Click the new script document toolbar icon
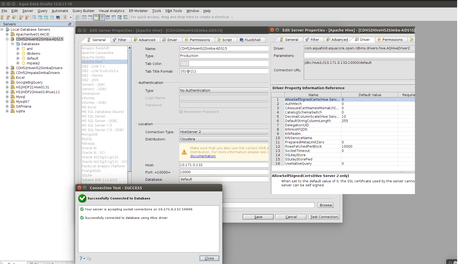 click(65, 17)
